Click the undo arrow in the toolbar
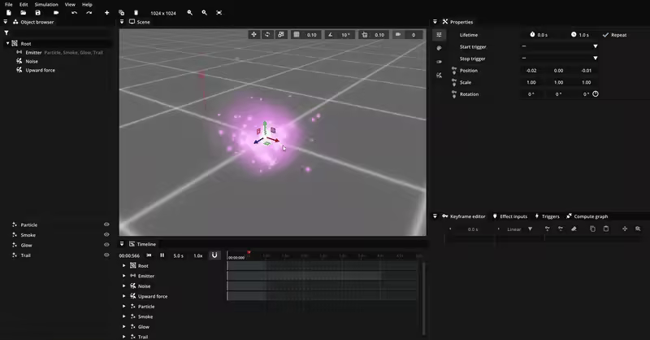Screen dimensions: 650x340 [x=74, y=13]
